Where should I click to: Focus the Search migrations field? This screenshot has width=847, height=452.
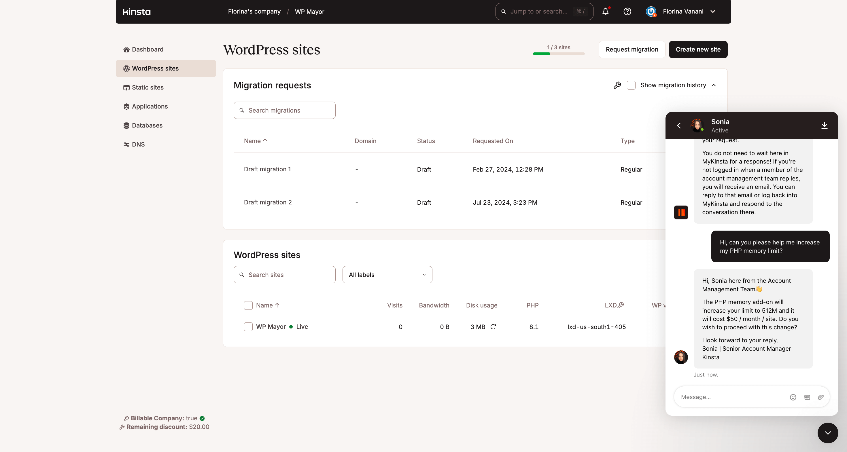[x=284, y=110]
